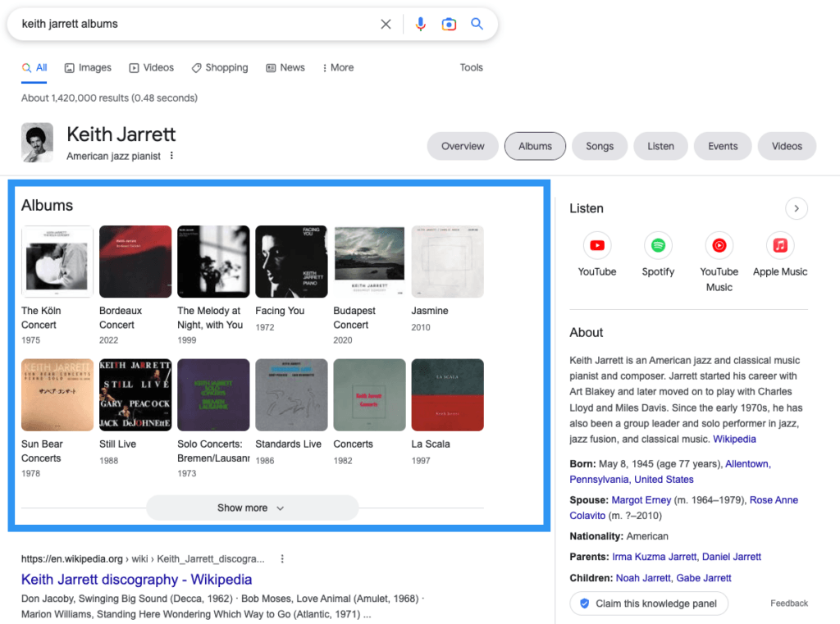Open the Solo Concerts Bremen/Lausanne cover
The image size is (840, 624).
[213, 394]
